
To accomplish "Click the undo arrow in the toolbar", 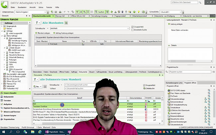I will coord(64,12).
